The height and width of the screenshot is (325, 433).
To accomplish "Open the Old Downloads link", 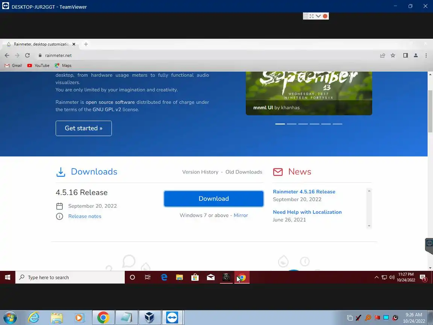I will click(244, 172).
